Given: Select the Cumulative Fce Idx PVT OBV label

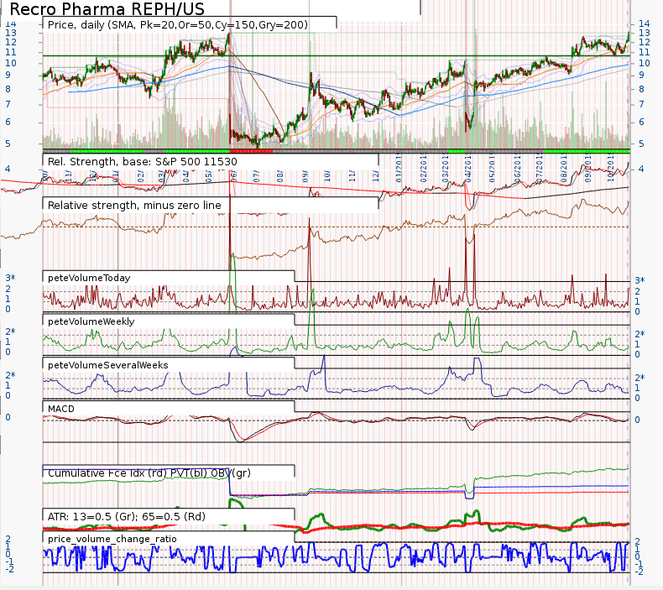Looking at the screenshot, I should tap(149, 473).
